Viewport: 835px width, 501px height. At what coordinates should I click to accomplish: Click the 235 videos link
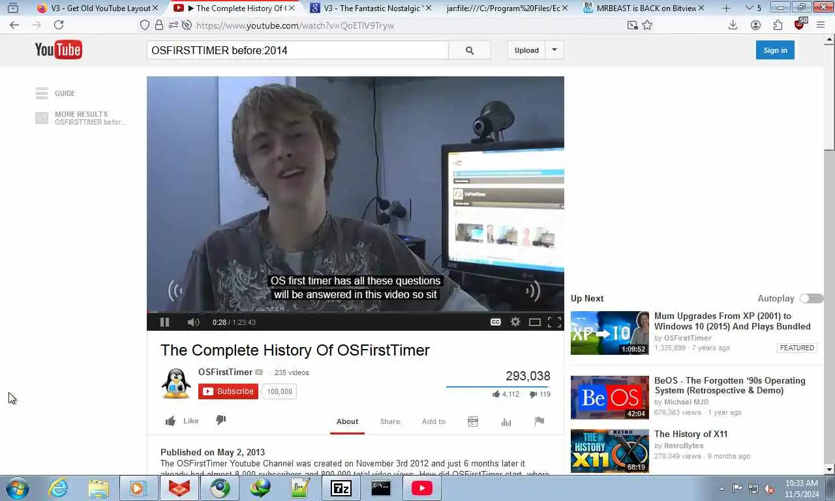coord(292,372)
